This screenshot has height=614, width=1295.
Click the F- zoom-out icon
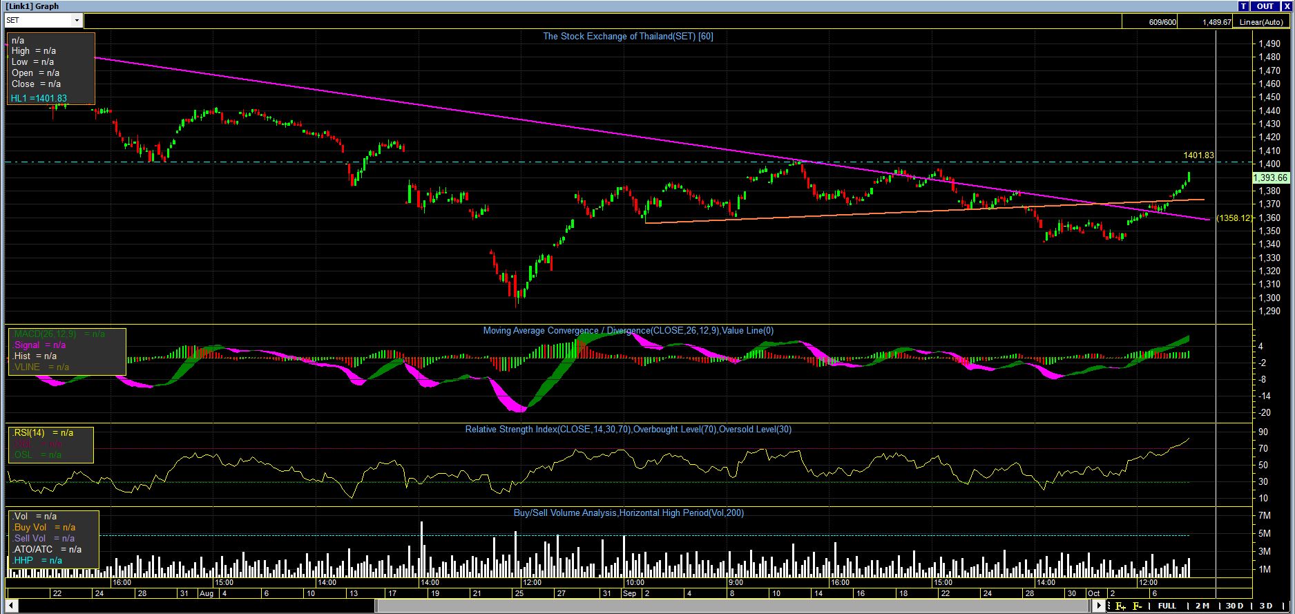pyautogui.click(x=1137, y=606)
